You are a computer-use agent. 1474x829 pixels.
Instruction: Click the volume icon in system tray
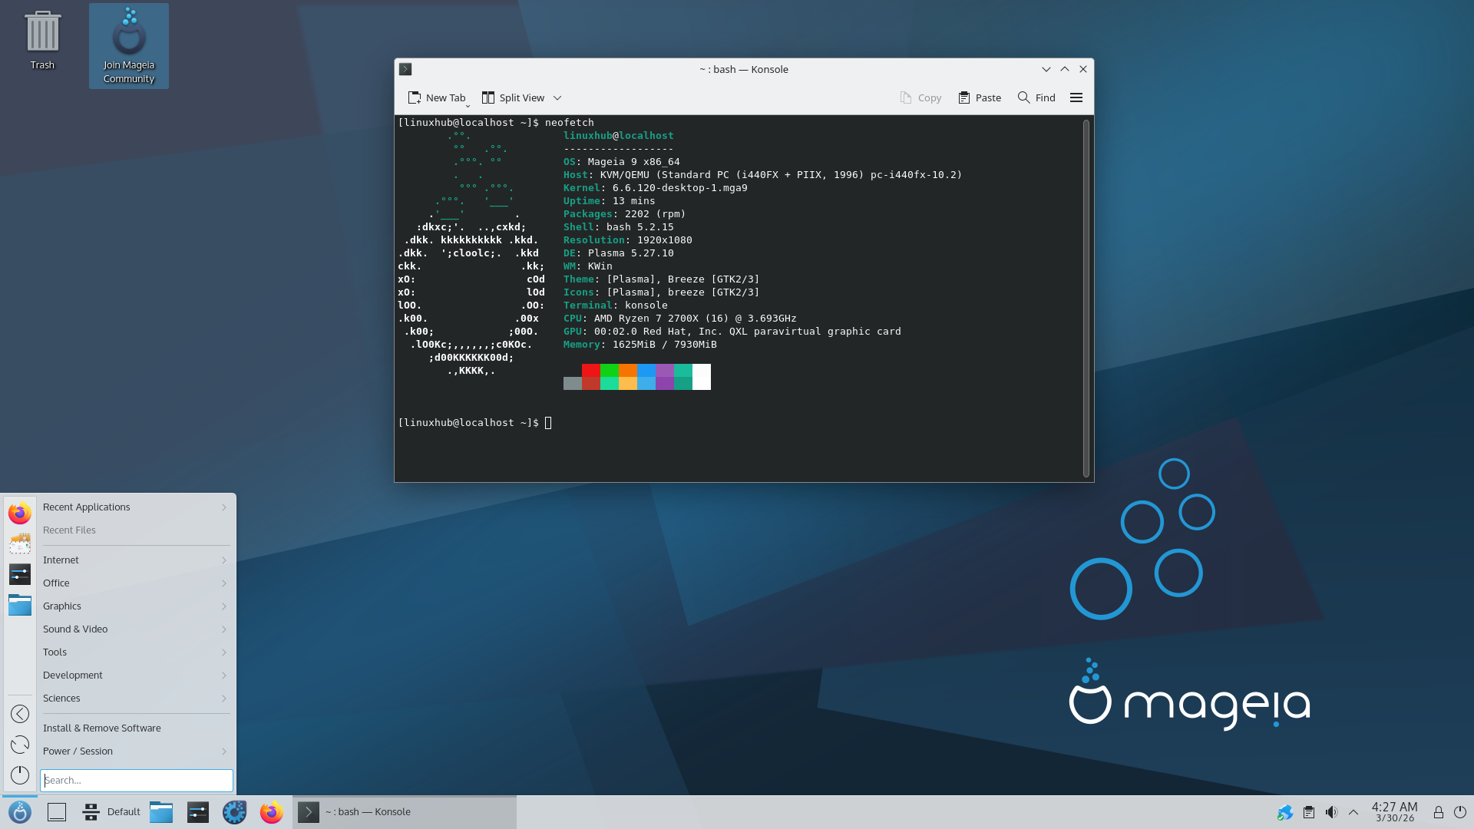pyautogui.click(x=1331, y=812)
